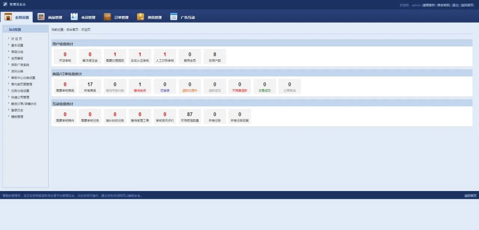Screen dimensions: 479x230
Task: Log out via the 退出 link
Action: click(455, 5)
